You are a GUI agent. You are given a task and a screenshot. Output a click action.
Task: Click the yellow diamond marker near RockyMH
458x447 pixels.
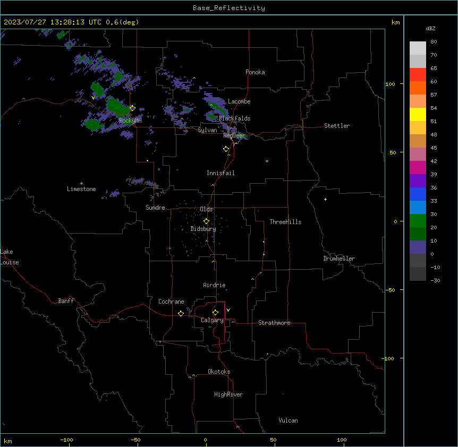pos(132,108)
